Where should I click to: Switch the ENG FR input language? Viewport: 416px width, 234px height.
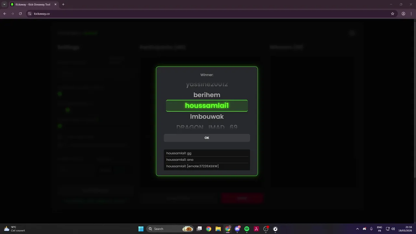(x=379, y=229)
